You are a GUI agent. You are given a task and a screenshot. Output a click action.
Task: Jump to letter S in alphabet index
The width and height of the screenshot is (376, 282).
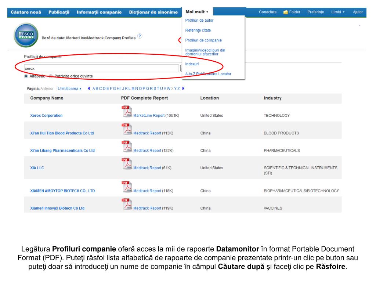pos(155,88)
